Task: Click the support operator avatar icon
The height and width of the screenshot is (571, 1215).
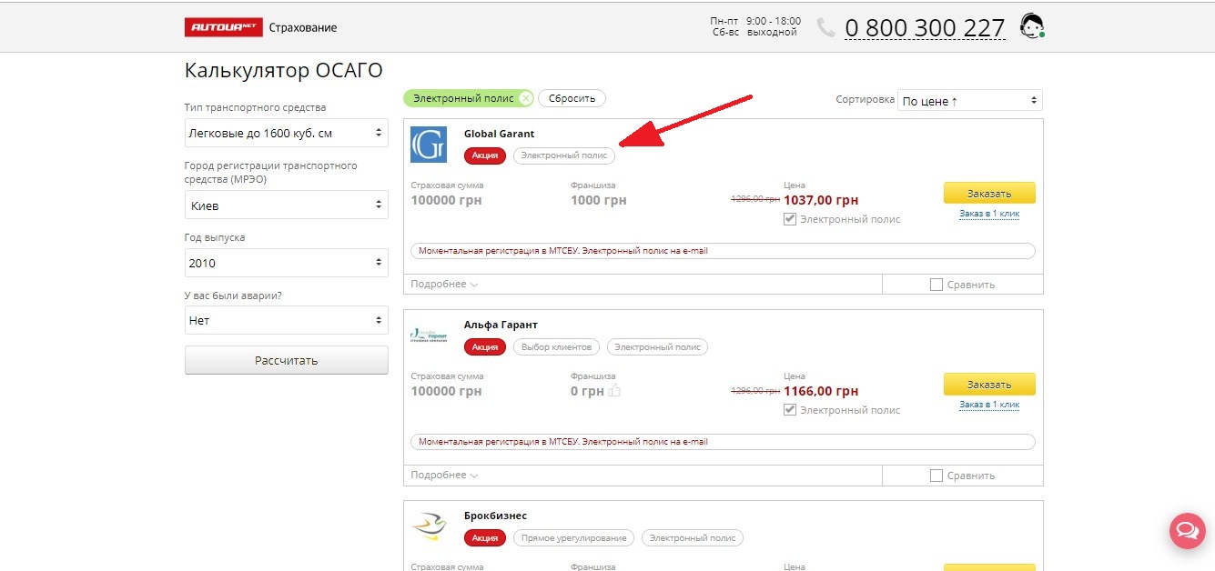Action: 1031,26
